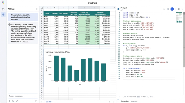185x103 pixels.
Task: Click the Total Cost = $45,200 code line
Action: pyautogui.click(x=135, y=77)
